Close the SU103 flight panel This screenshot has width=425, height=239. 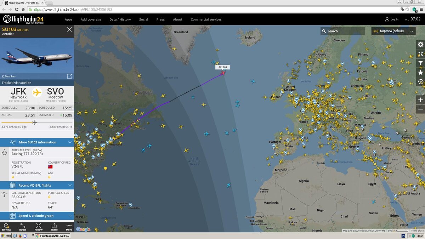point(69,30)
